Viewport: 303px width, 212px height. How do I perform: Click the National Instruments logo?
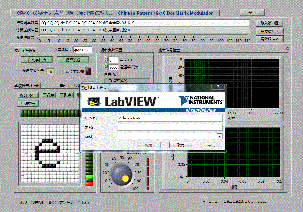pyautogui.click(x=201, y=100)
